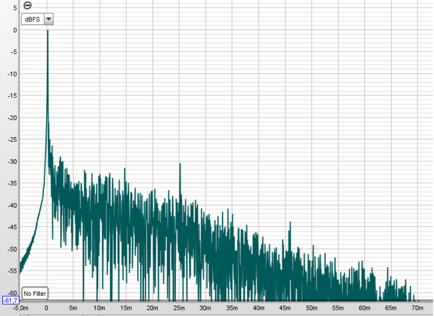Click the -5,0m time axis label
This screenshot has width=434, height=316.
point(20,308)
